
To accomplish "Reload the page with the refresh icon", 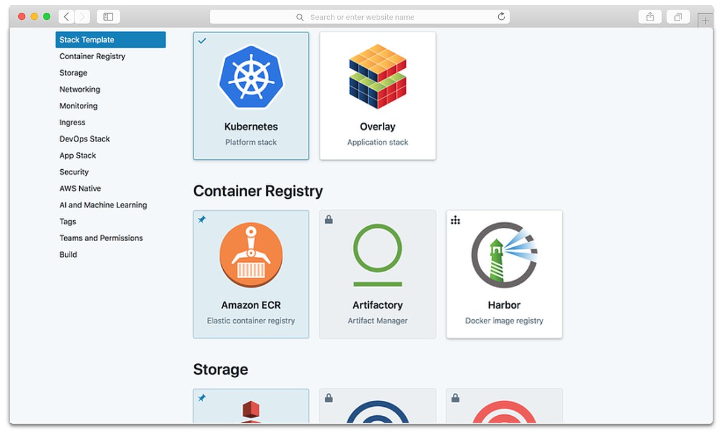I will point(501,17).
